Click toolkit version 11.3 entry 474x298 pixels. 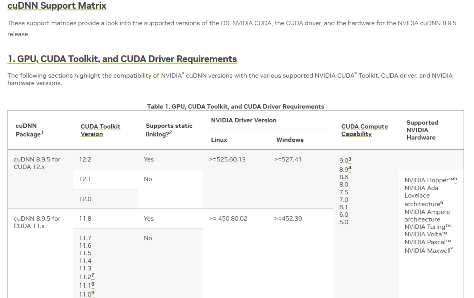tap(85, 269)
